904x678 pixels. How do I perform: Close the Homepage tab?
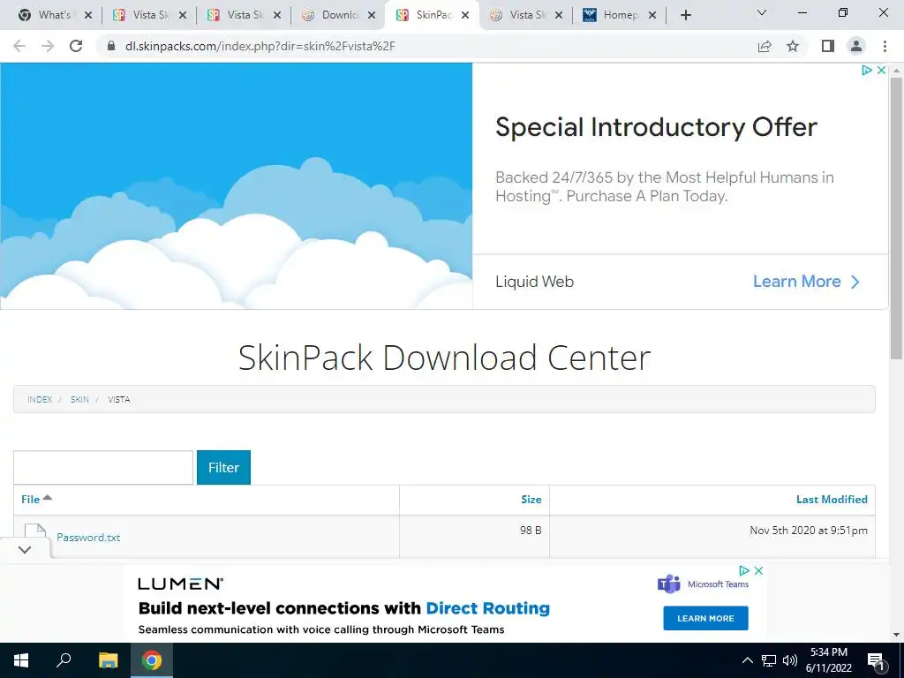(x=652, y=16)
